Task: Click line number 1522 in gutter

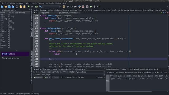Action: [36, 39]
